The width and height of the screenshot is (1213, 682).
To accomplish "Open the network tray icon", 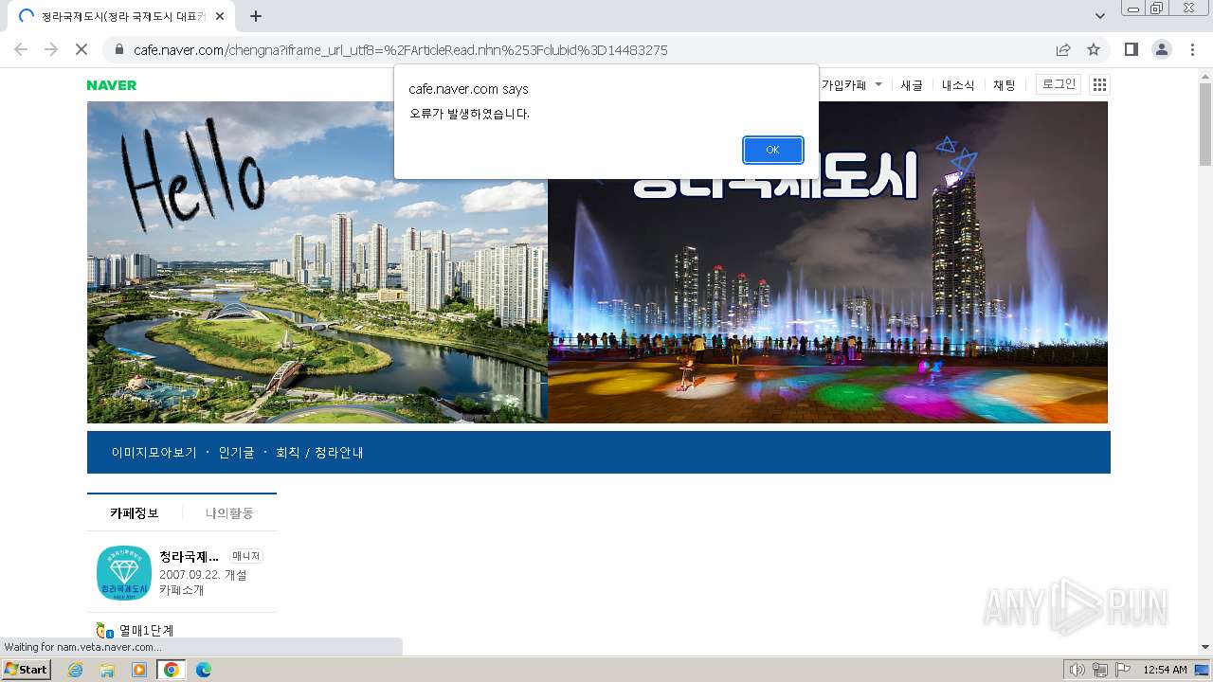I will 1100,670.
